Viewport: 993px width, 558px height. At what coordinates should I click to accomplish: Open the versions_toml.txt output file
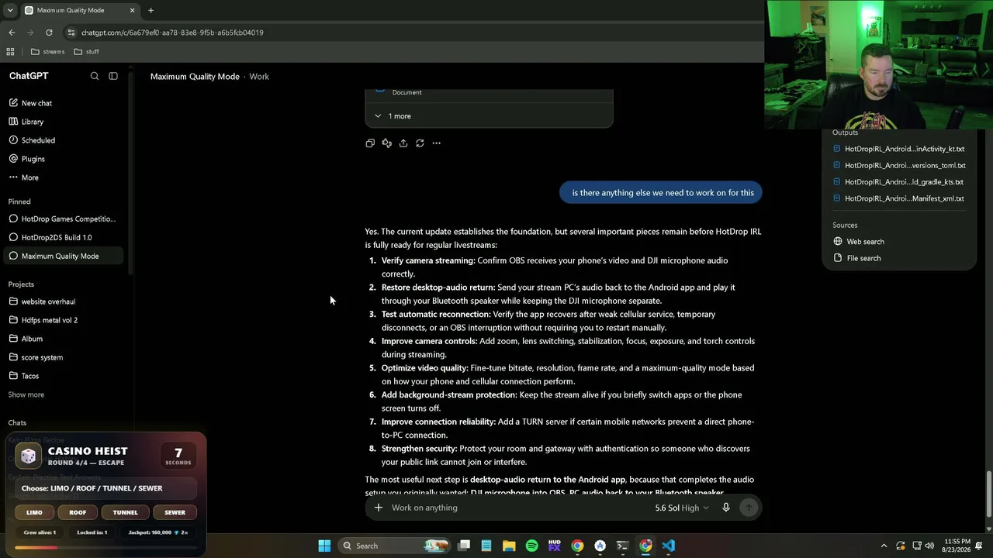899,165
